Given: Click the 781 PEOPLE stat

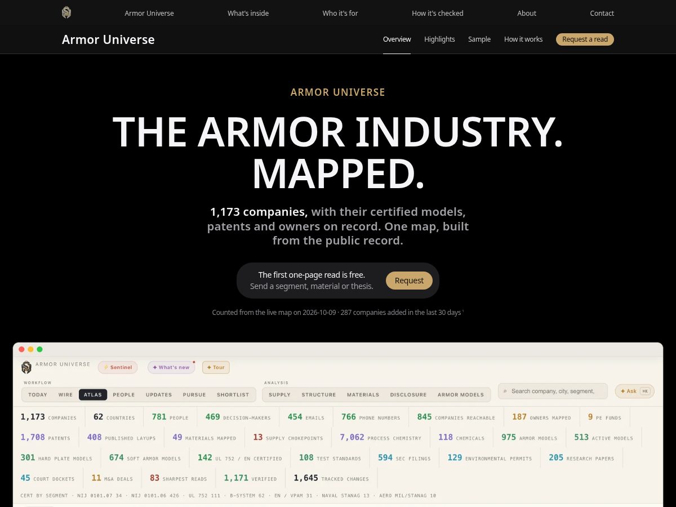Looking at the screenshot, I should coord(170,417).
